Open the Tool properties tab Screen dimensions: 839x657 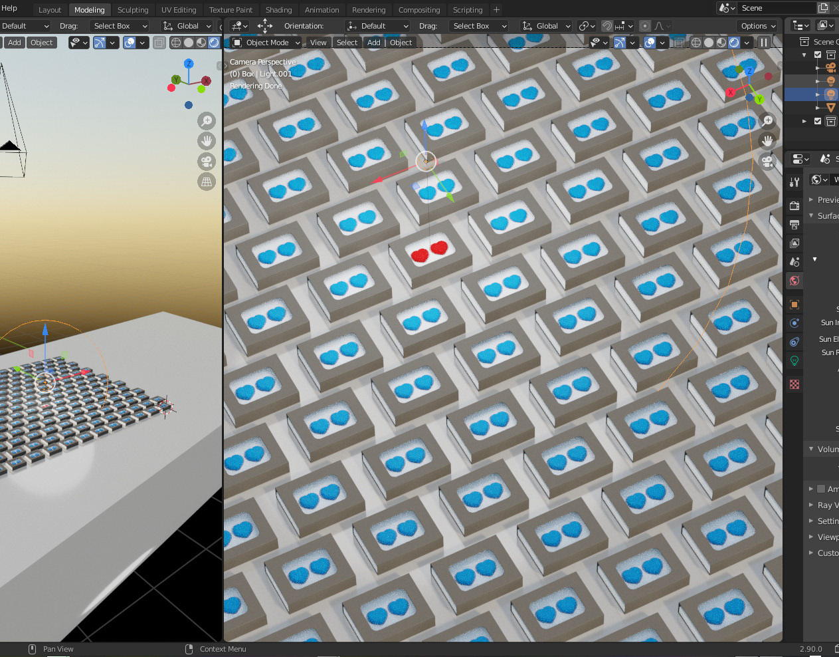click(794, 182)
